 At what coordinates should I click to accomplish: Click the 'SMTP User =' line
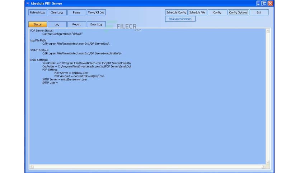50,83
